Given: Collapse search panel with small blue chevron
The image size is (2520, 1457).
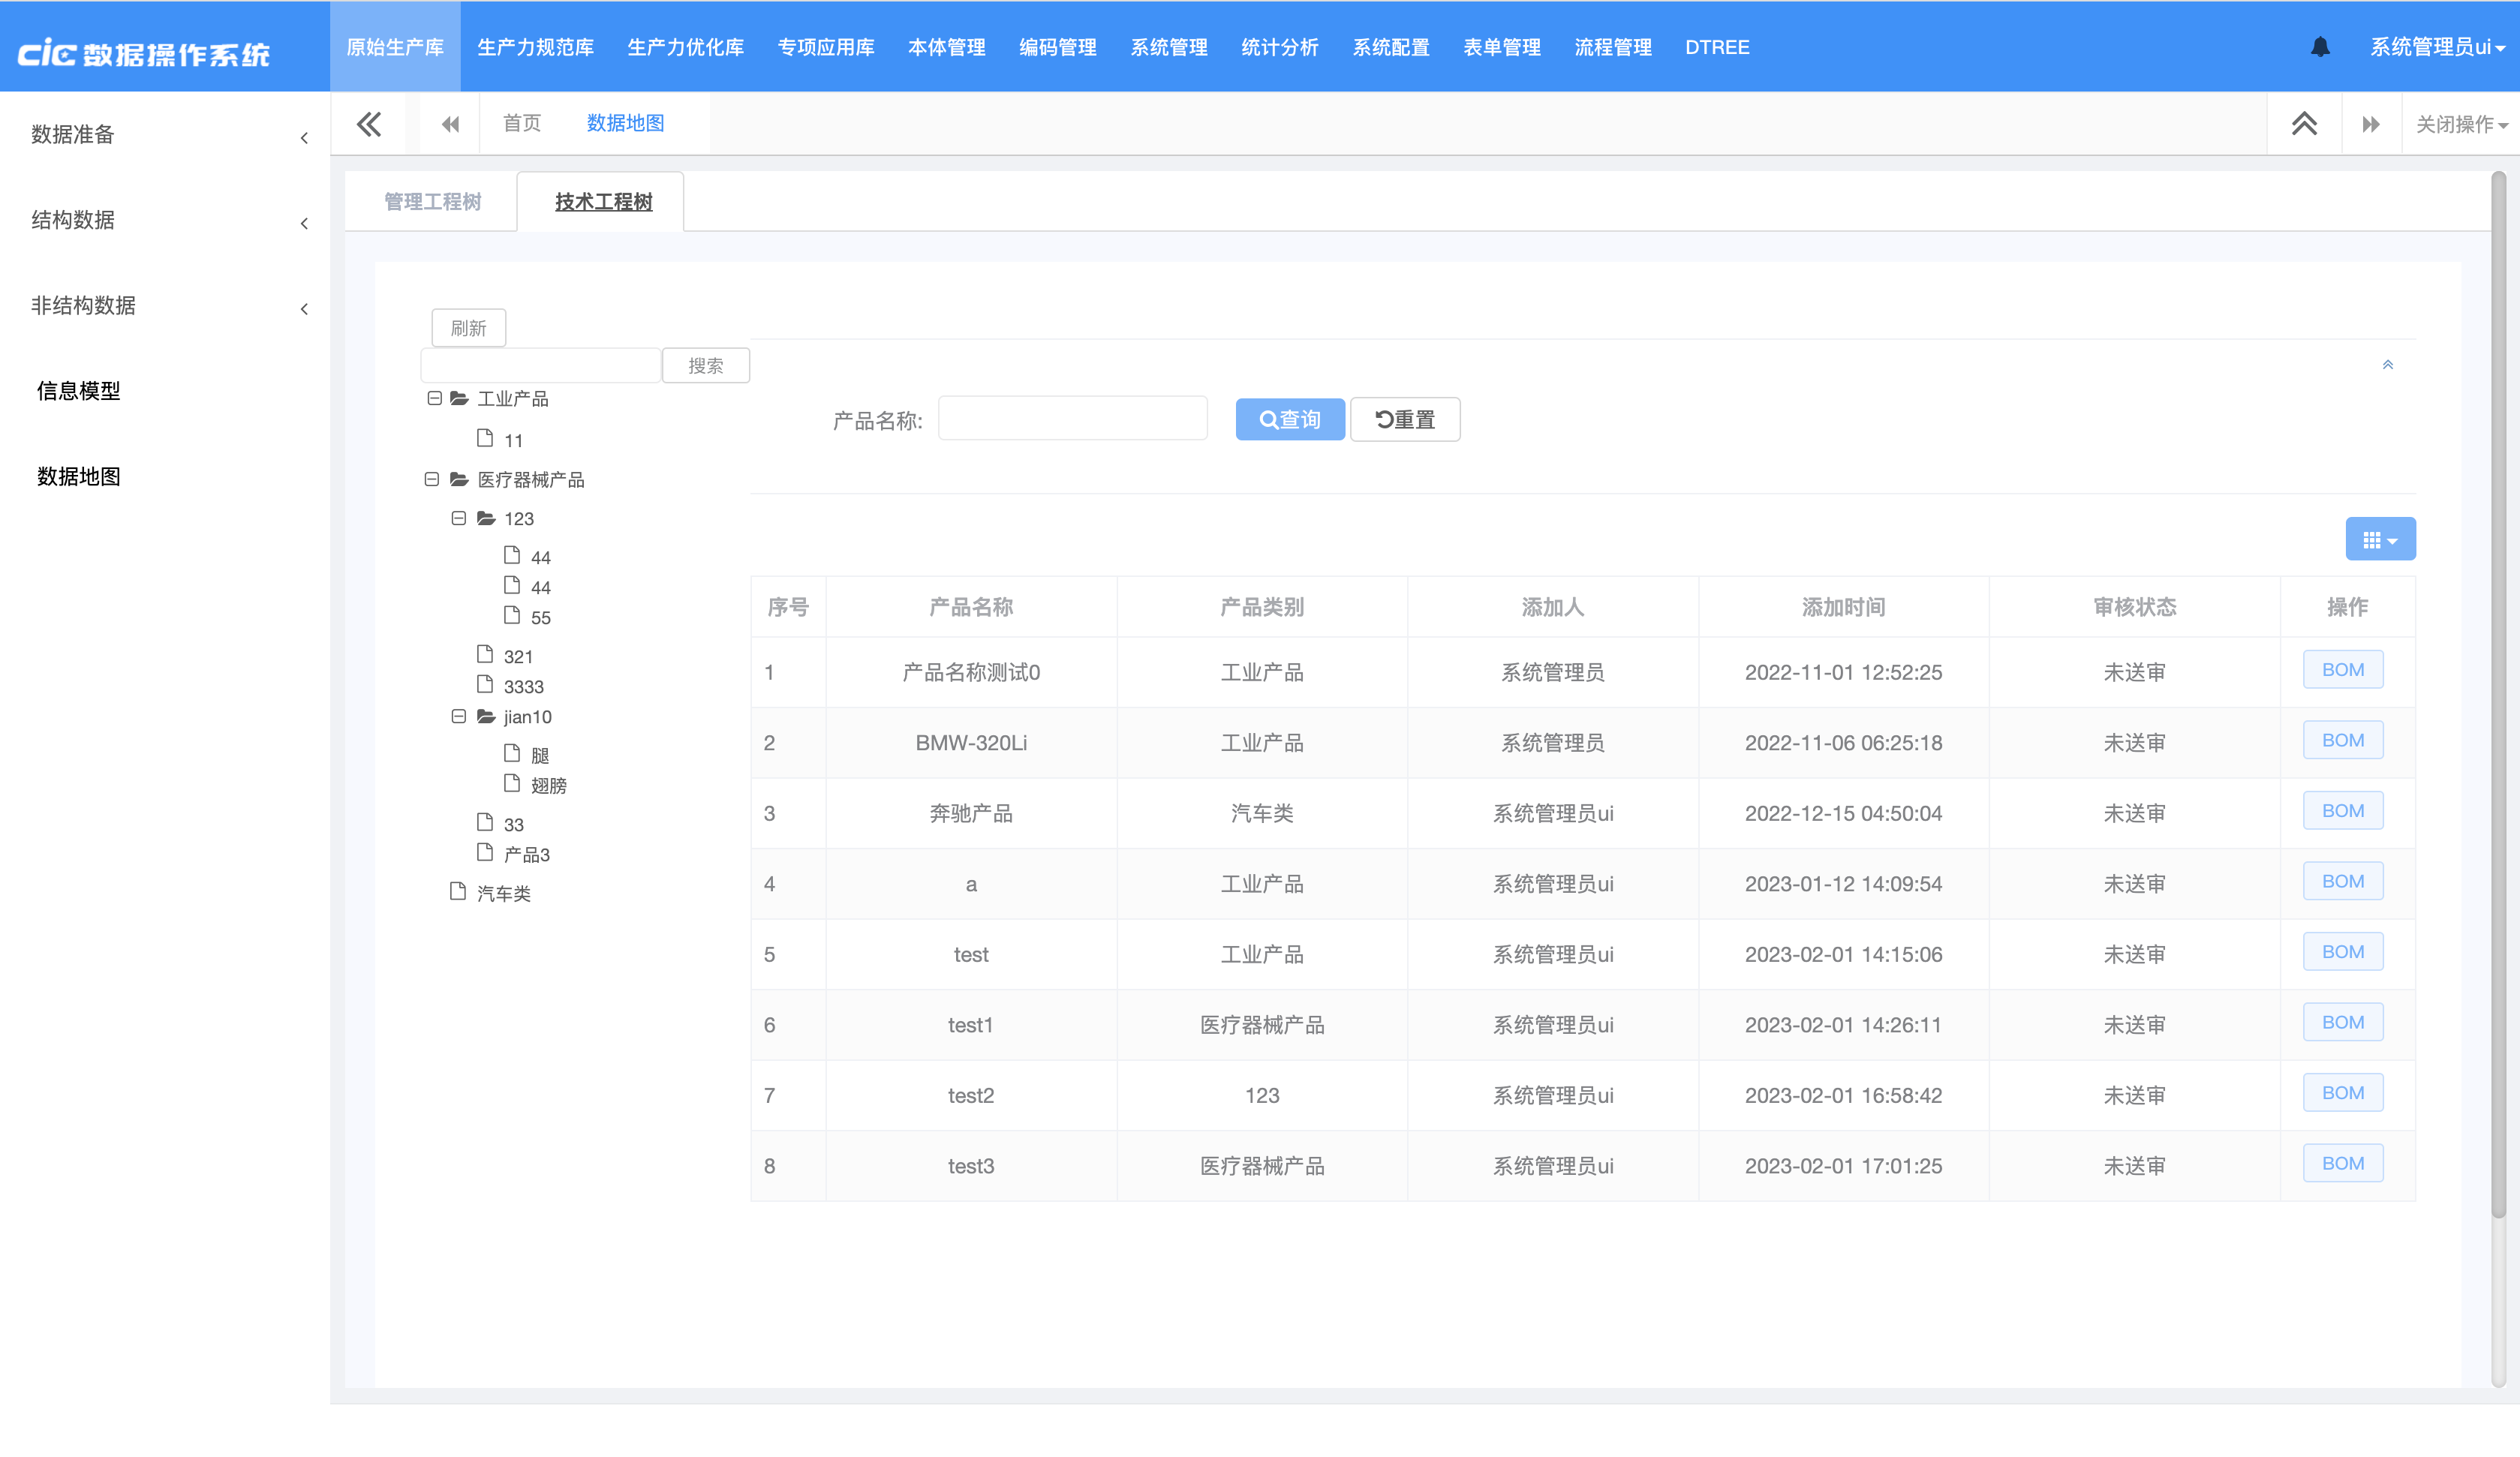Looking at the screenshot, I should click(x=2387, y=365).
